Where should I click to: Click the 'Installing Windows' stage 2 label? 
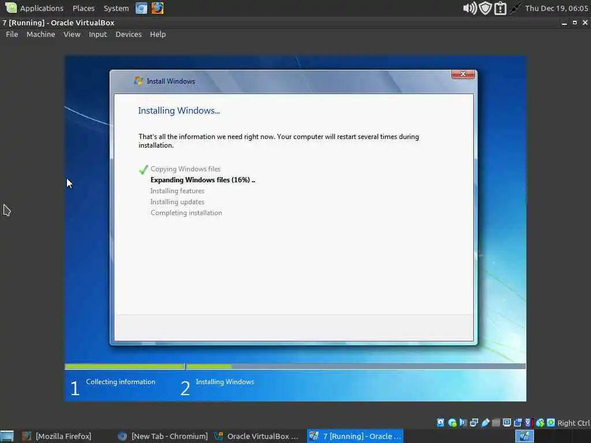pyautogui.click(x=225, y=382)
